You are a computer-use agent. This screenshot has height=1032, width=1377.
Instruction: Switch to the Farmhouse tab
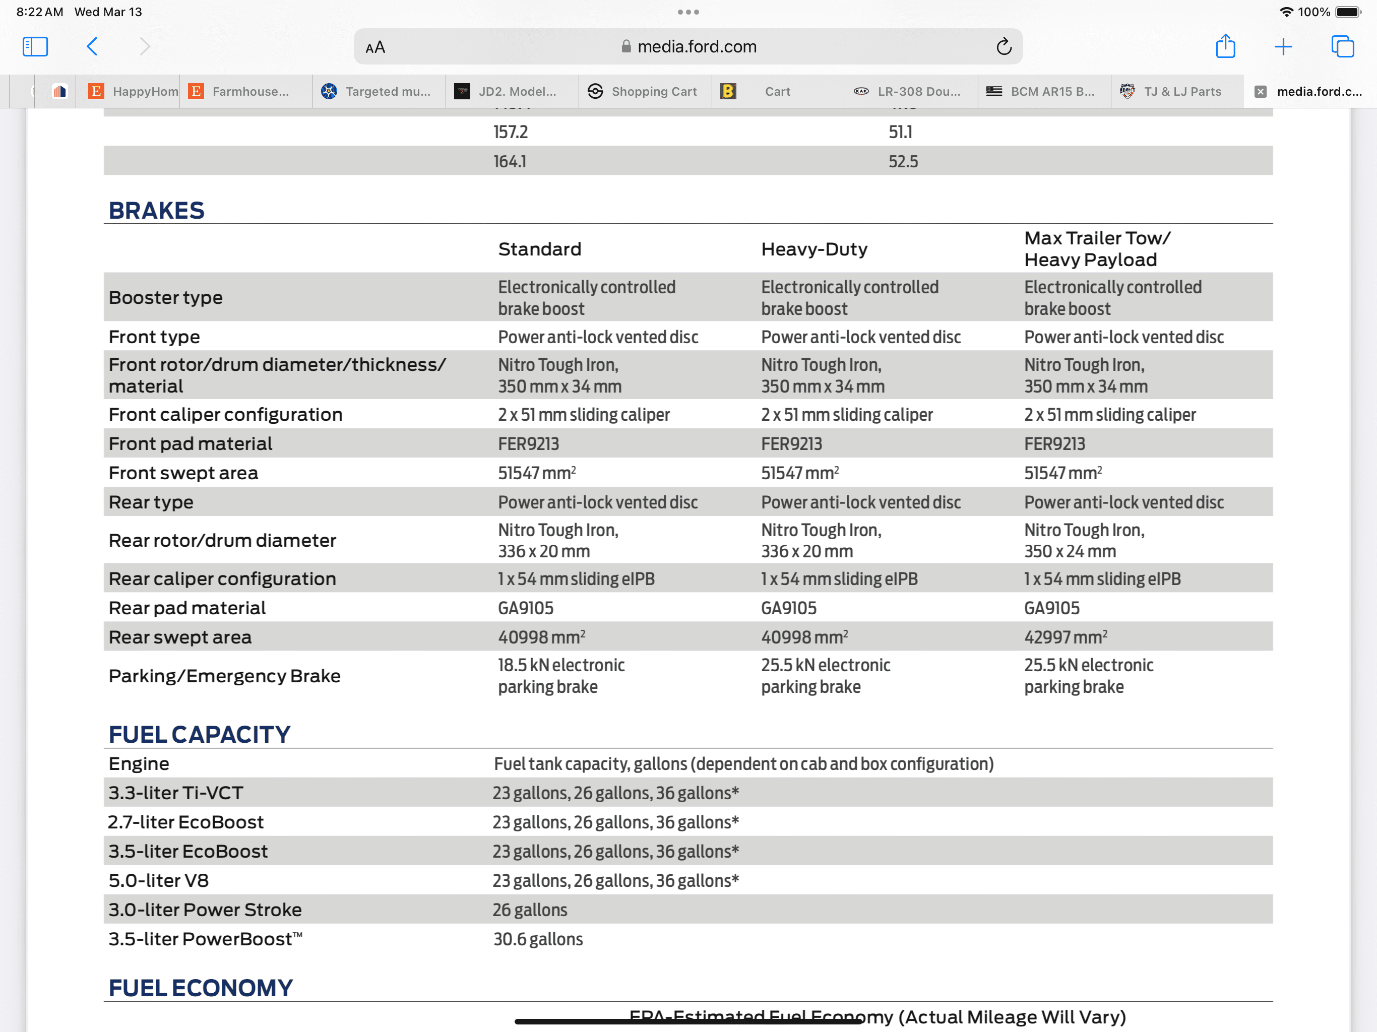[246, 92]
